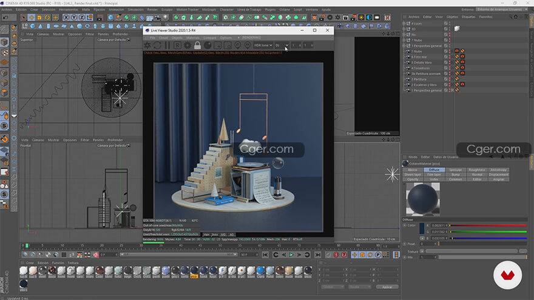Open the Textura menu in Material Manager
534x300 pixels.
click(x=73, y=263)
